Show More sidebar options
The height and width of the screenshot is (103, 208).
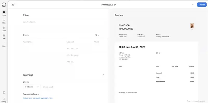[x=4, y=44]
